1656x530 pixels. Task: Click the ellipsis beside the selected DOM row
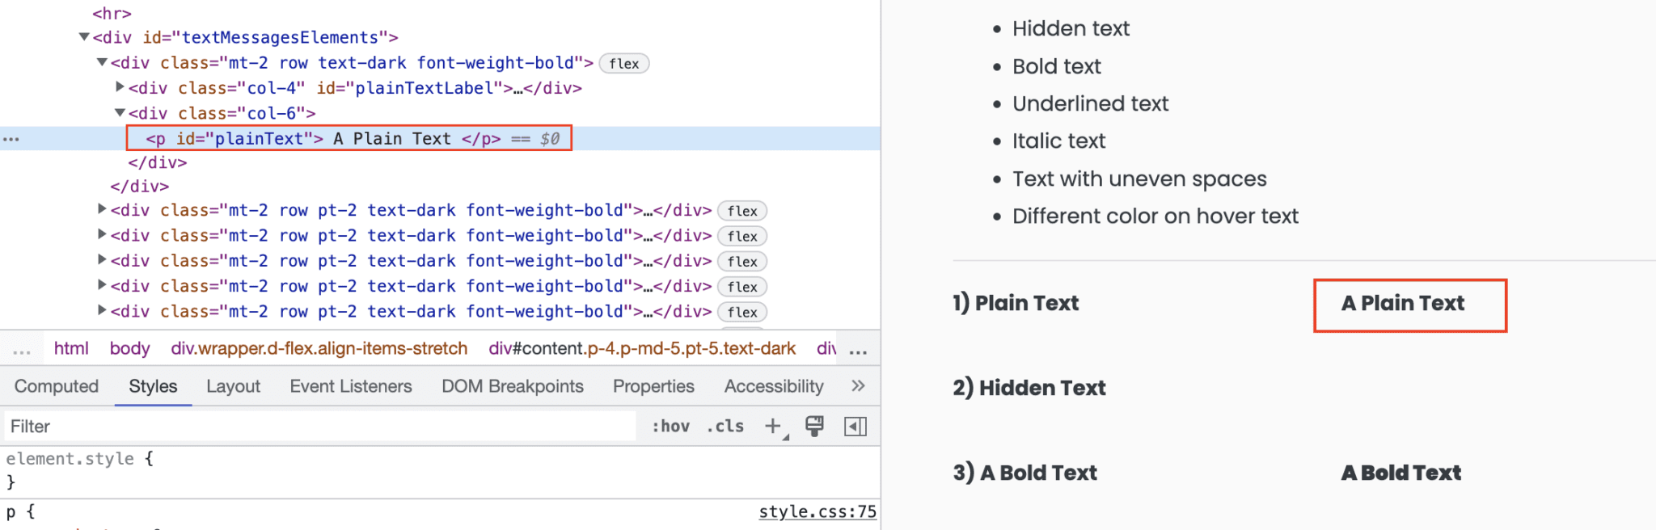(11, 139)
